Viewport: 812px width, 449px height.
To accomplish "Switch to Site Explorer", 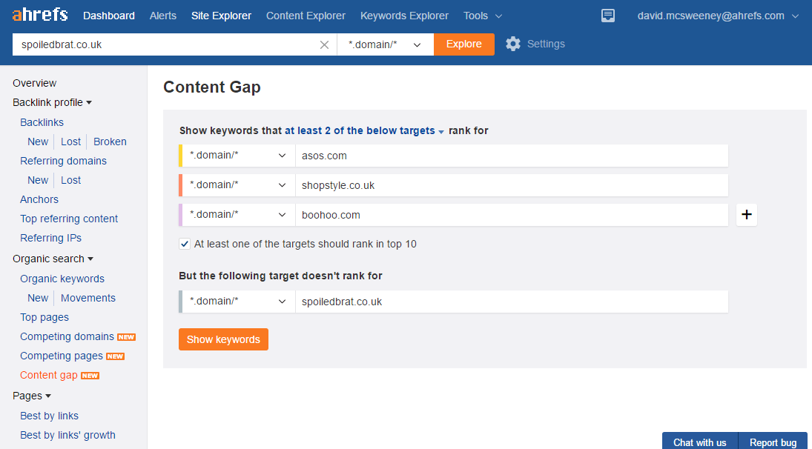I will [x=221, y=16].
